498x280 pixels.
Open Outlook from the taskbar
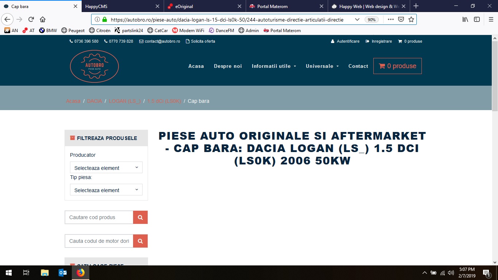[63, 273]
